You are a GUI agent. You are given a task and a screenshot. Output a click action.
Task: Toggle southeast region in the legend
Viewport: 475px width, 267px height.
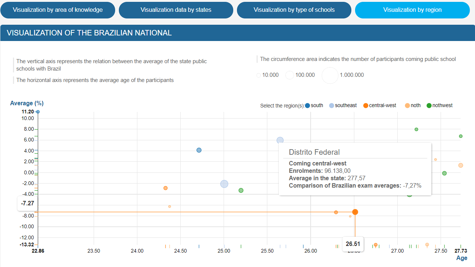(x=331, y=106)
